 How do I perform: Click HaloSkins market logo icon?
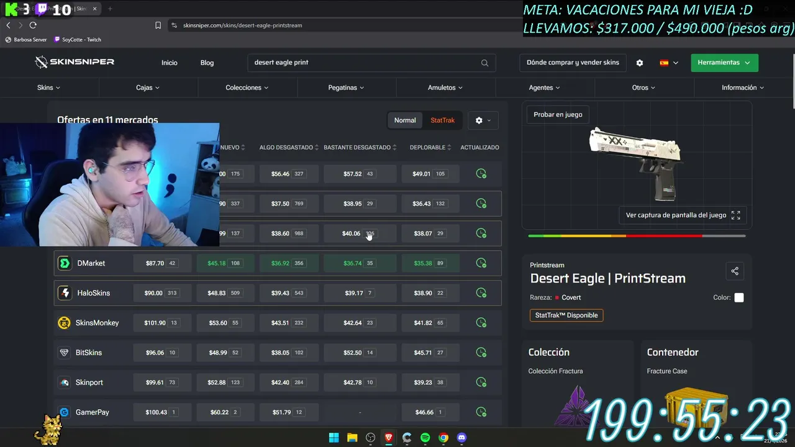point(65,293)
